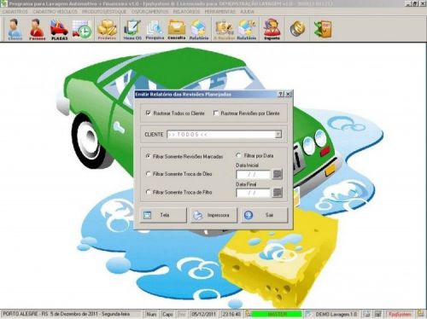The image size is (427, 319).
Task: Open calendar picker for Data Inicial
Action: [278, 174]
